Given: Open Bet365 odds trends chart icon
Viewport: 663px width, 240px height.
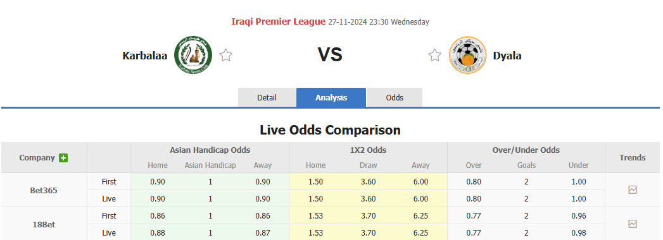Looking at the screenshot, I should (x=632, y=190).
